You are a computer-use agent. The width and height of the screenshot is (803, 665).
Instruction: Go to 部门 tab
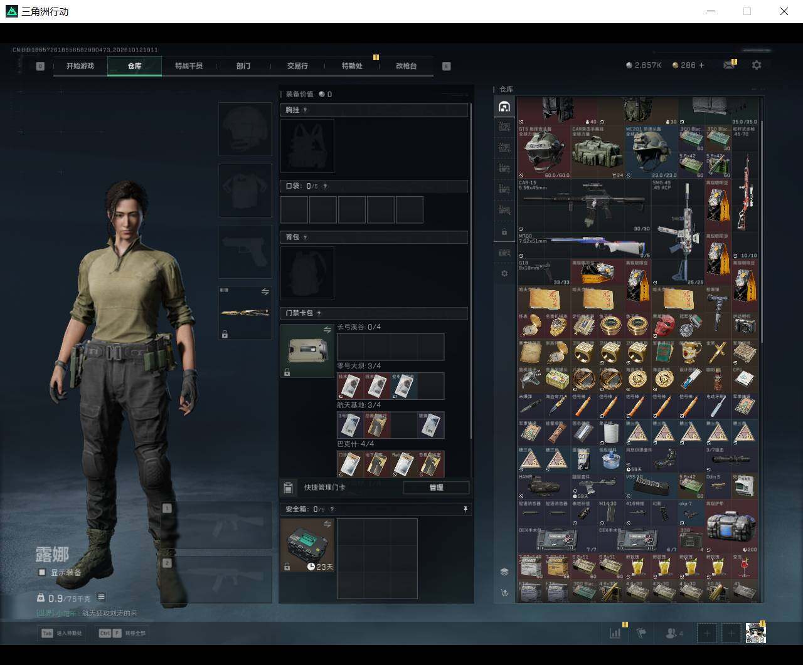pos(243,66)
